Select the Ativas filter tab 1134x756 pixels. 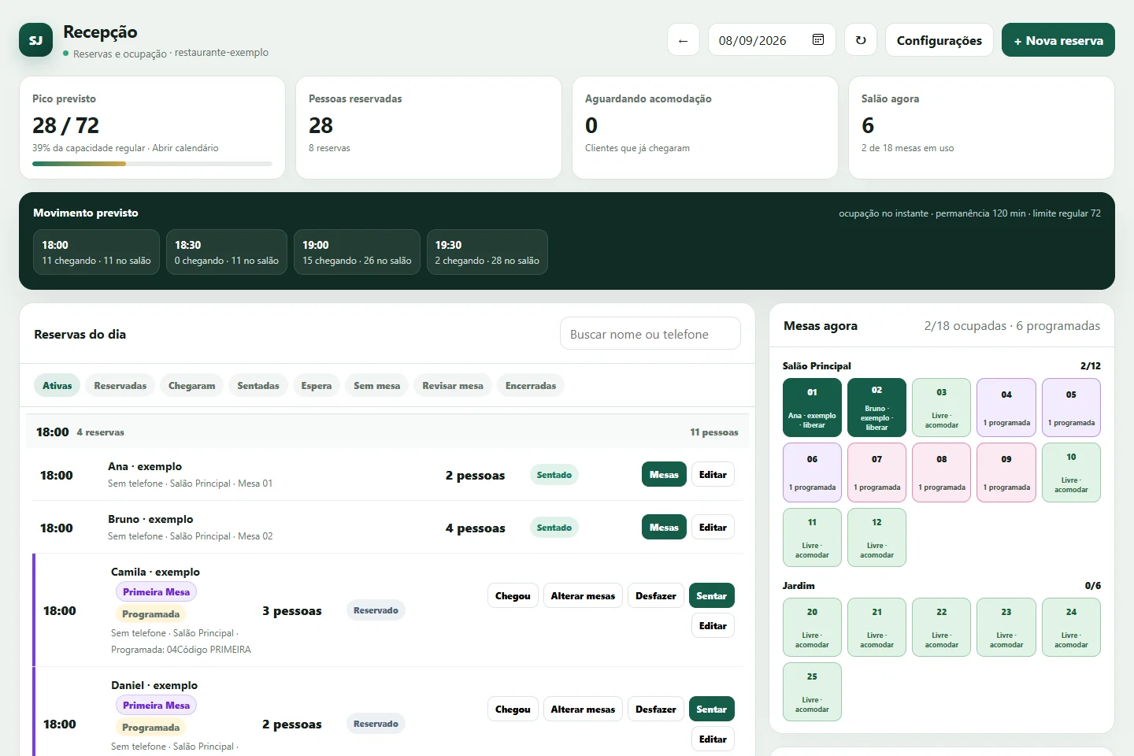pos(57,386)
